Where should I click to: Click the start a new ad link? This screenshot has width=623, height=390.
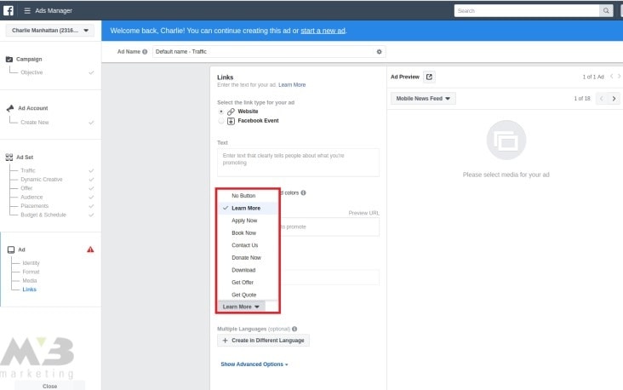(x=323, y=31)
